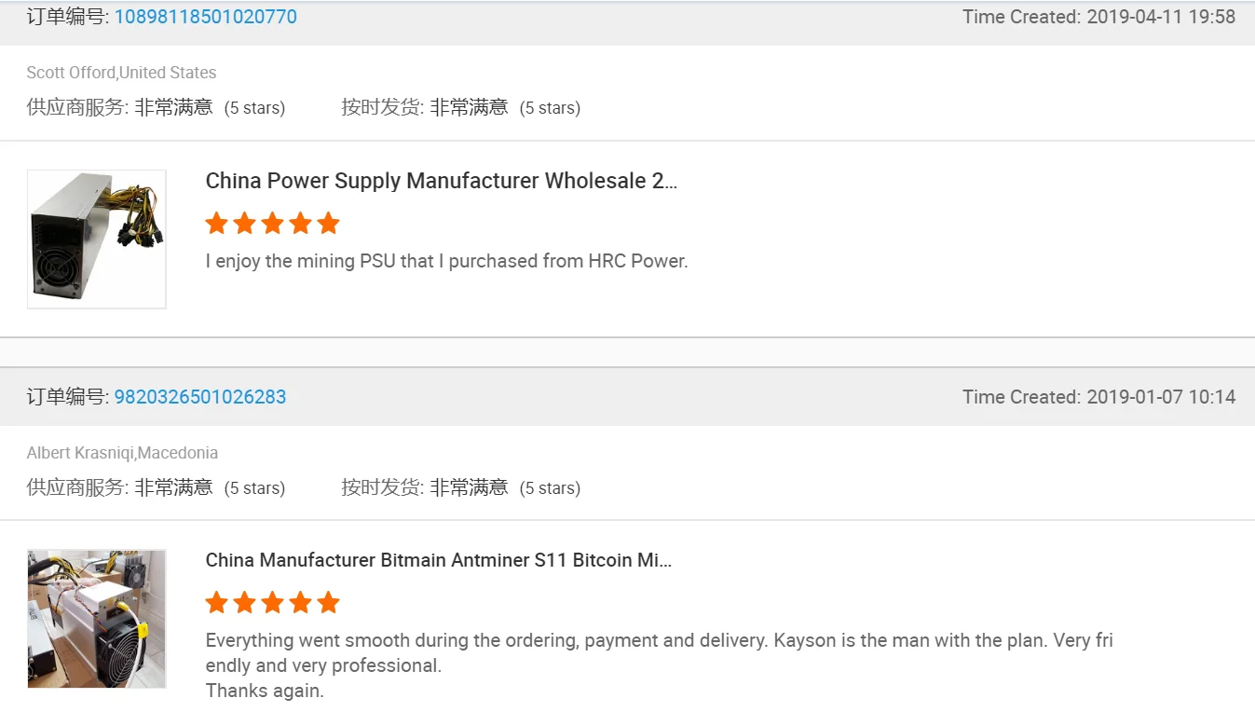Click fourth star of power supply rating
This screenshot has height=712, width=1255.
click(300, 223)
